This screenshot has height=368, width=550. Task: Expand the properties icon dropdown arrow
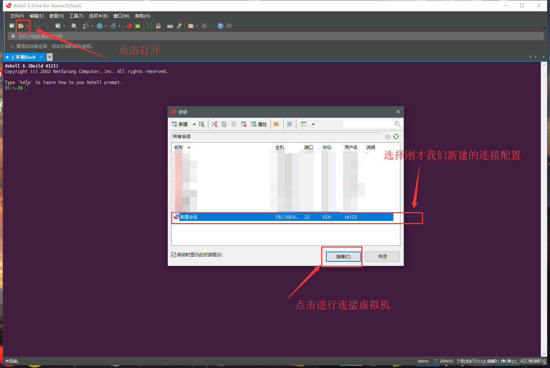(64, 26)
